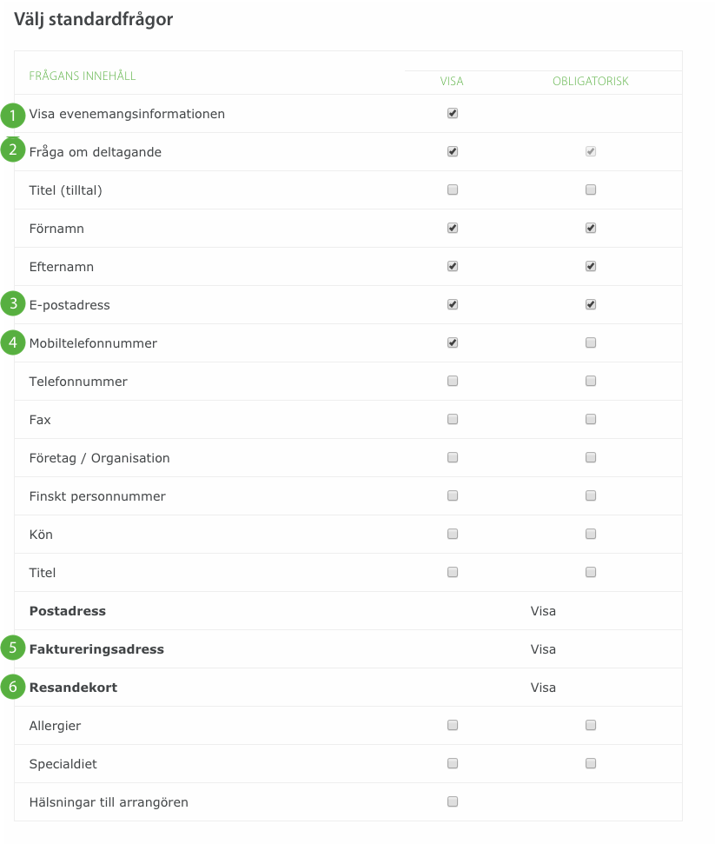
Task: Click the green number 2 badge
Action: click(x=13, y=150)
